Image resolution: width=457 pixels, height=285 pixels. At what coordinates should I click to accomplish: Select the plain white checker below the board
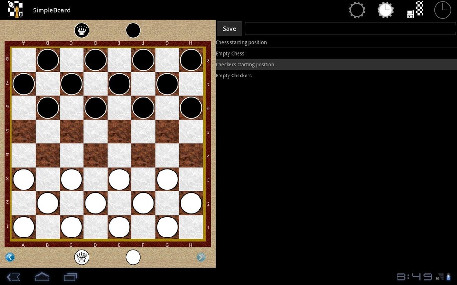(133, 257)
